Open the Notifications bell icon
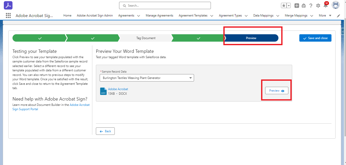The image size is (346, 165). click(326, 5)
